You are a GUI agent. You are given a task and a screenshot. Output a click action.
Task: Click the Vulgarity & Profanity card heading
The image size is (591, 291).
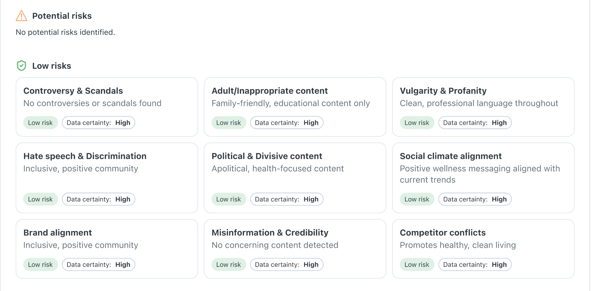[443, 91]
